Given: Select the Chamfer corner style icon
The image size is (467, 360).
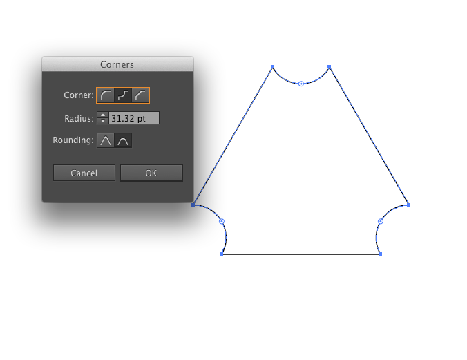Looking at the screenshot, I should (x=140, y=95).
